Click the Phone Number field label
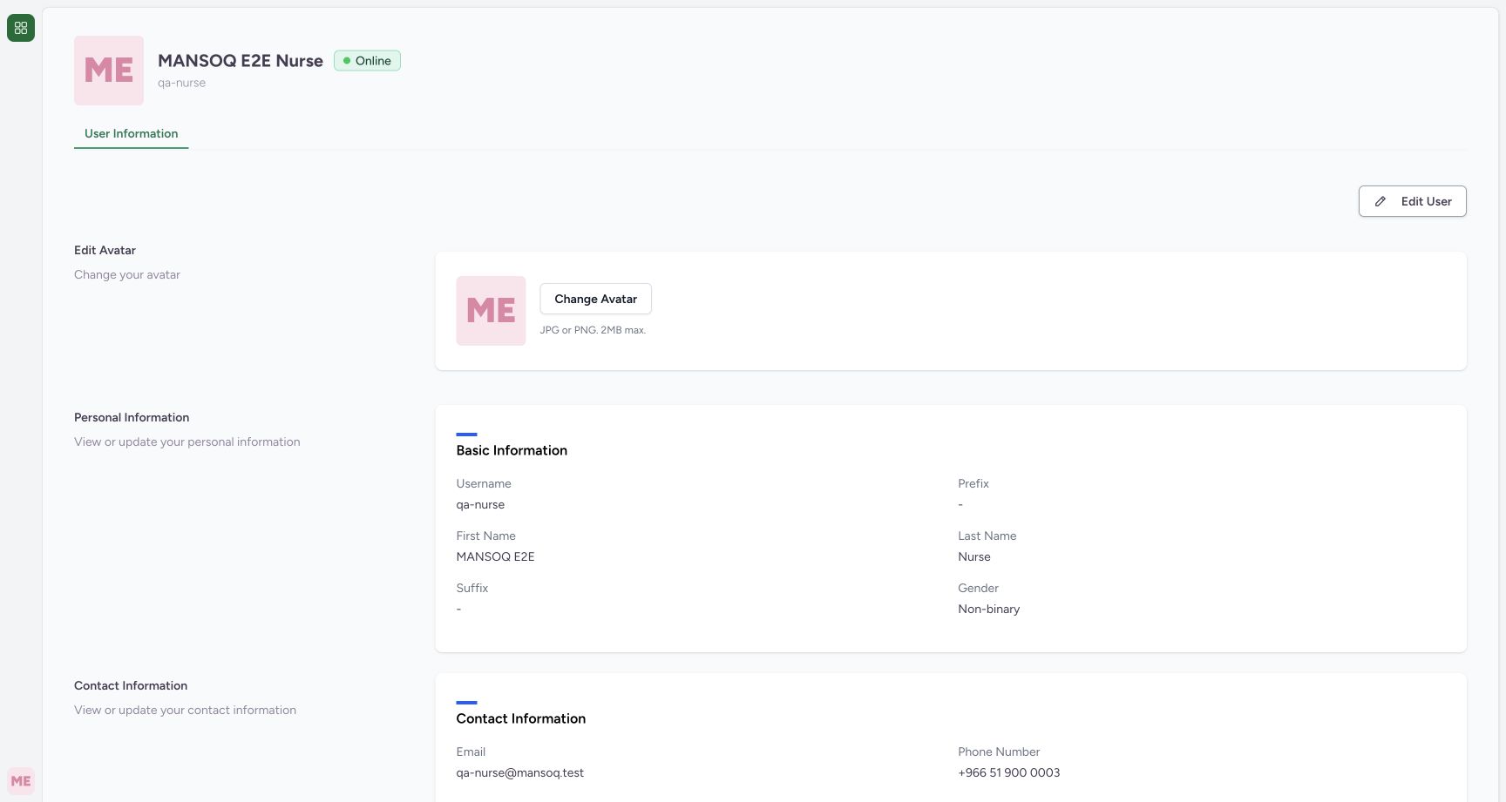This screenshot has width=1506, height=802. (999, 751)
